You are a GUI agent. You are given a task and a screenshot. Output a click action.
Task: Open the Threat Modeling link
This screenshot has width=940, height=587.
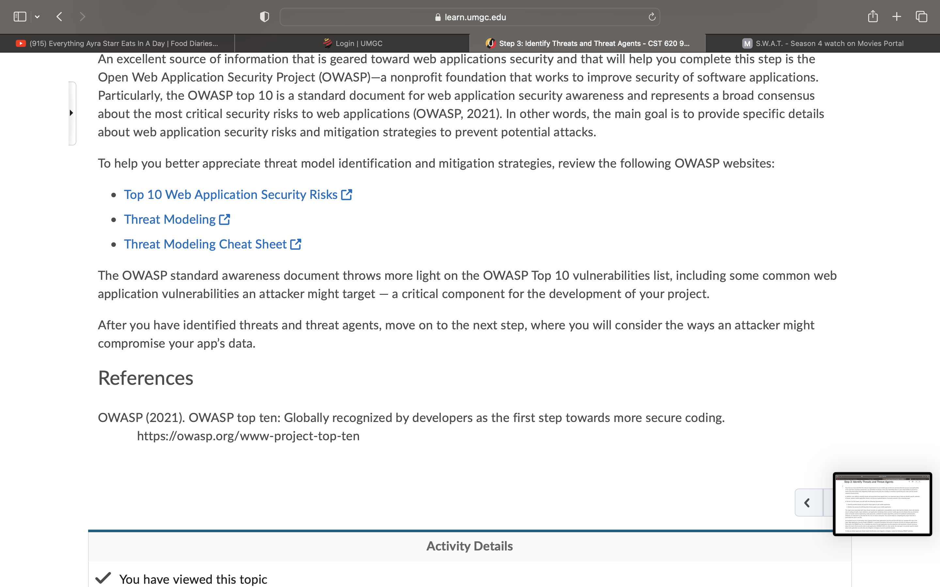click(x=170, y=219)
